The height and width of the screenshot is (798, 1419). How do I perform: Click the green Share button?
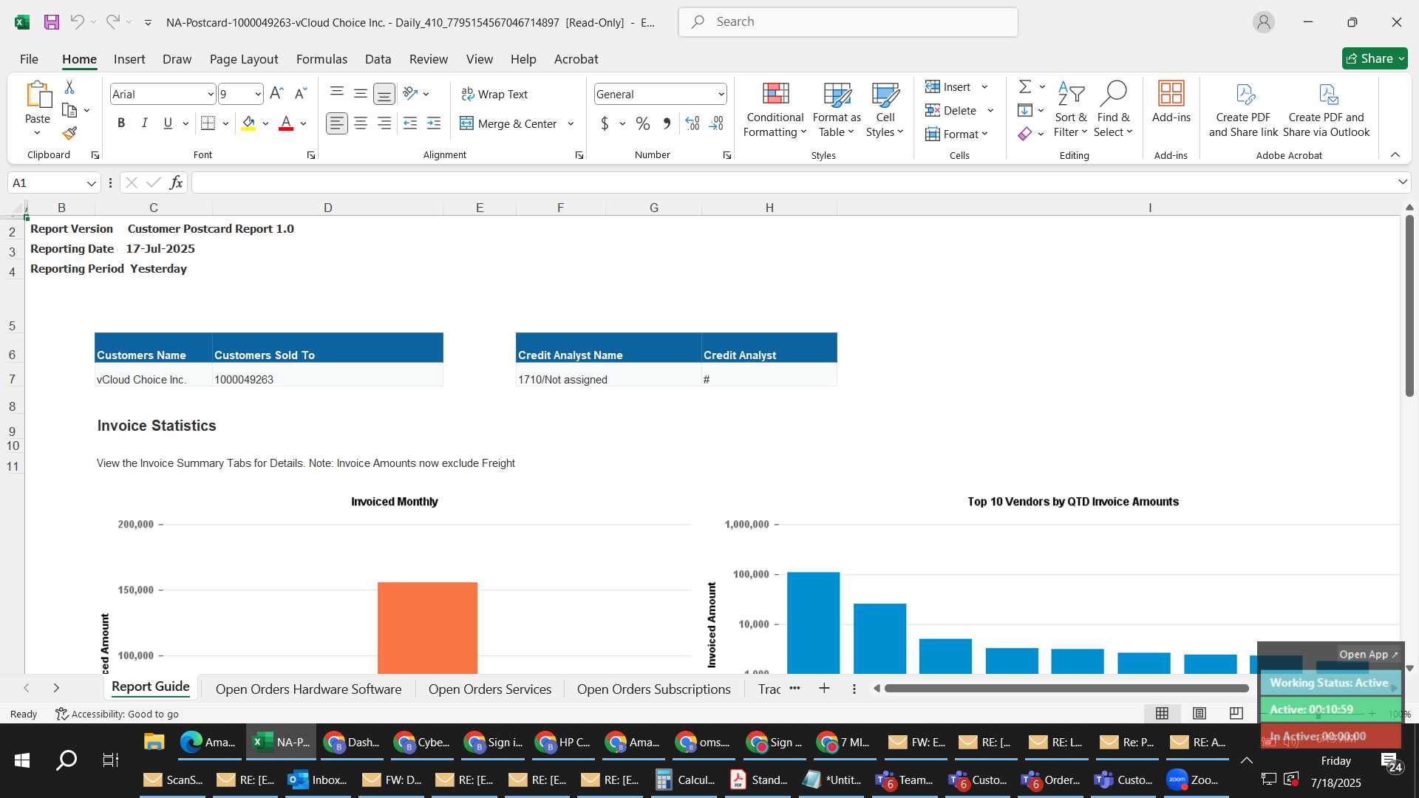1375,58
